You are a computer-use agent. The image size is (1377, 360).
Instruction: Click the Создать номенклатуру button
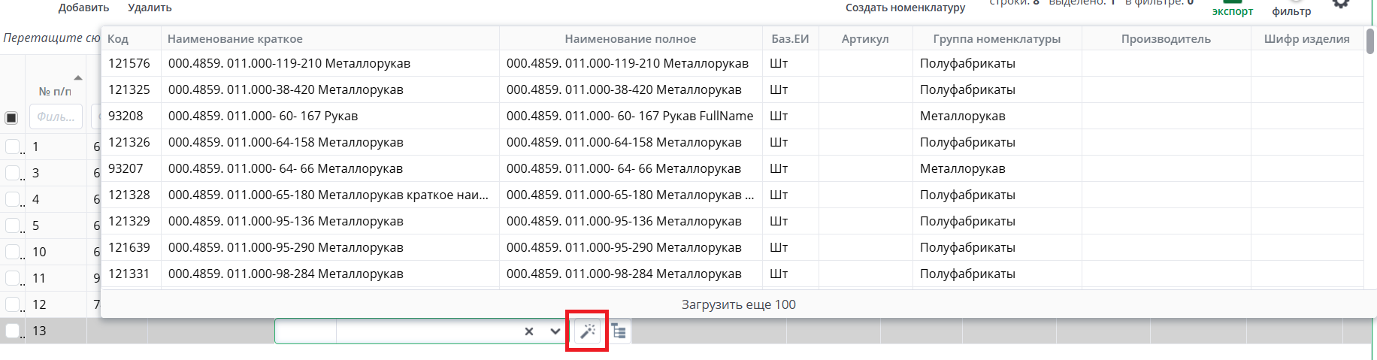coord(905,8)
